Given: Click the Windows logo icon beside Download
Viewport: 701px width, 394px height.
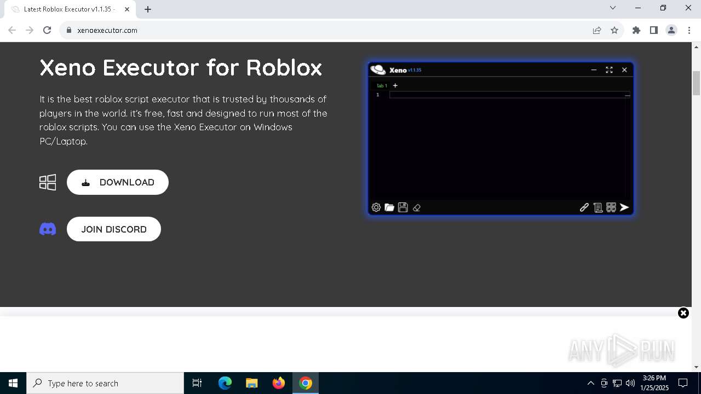Looking at the screenshot, I should (48, 182).
